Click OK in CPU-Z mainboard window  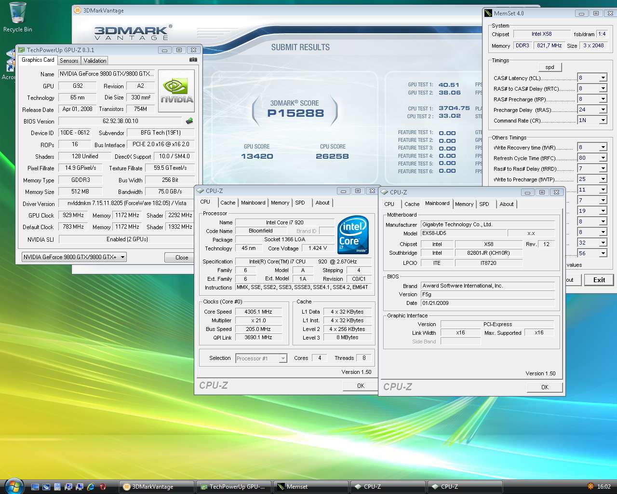pos(545,387)
